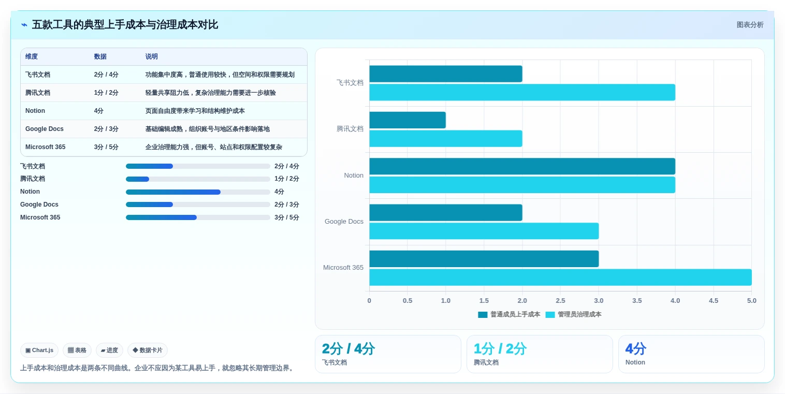
Task: Click the Microsoft 365 progress bar
Action: pyautogui.click(x=198, y=217)
